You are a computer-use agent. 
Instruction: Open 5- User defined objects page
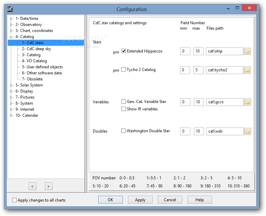pyautogui.click(x=42, y=67)
